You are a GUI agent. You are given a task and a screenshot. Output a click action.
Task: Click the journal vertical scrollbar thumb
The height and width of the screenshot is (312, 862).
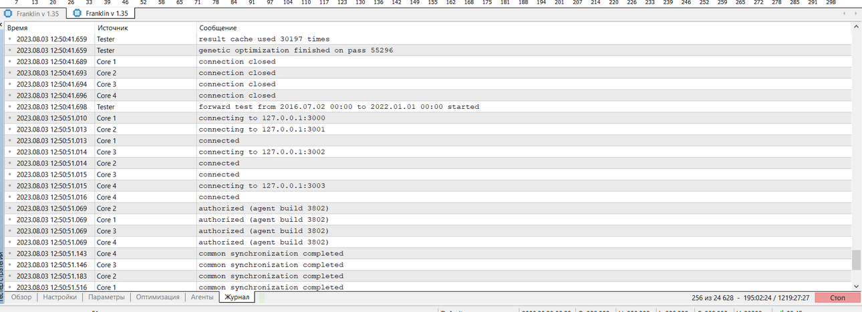pos(857,260)
